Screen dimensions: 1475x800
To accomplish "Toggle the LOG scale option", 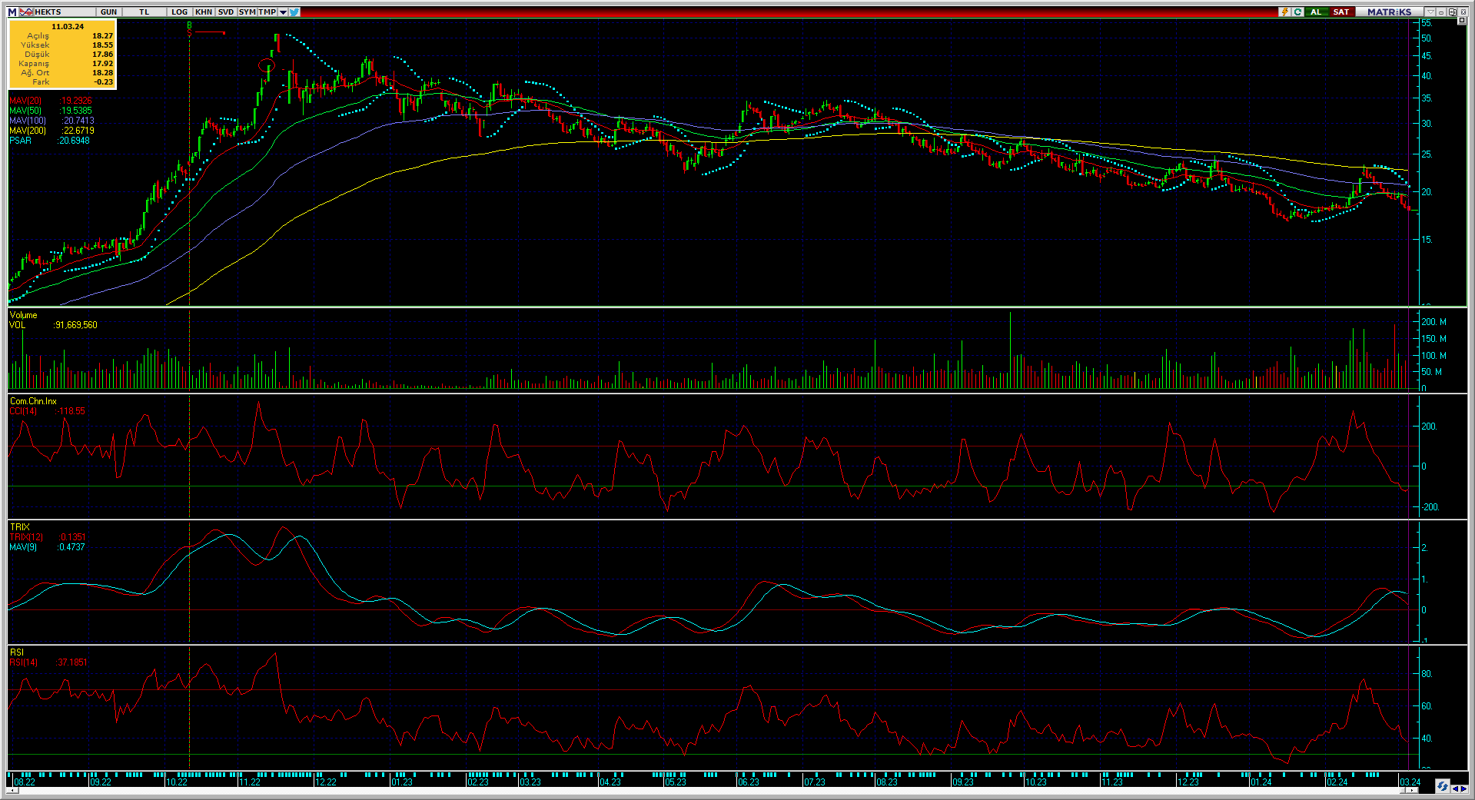I will coord(179,12).
